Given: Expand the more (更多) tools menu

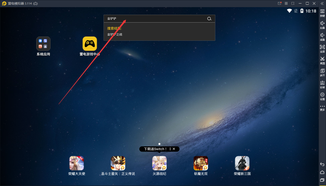Looking at the screenshot, I should click(x=322, y=107).
